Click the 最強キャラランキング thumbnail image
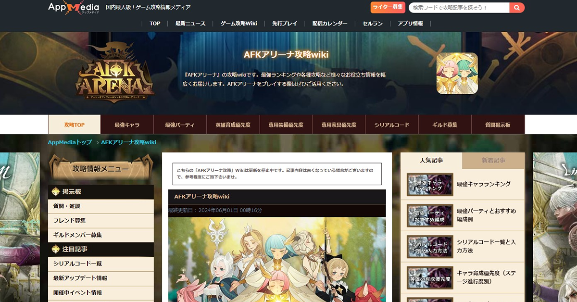The height and width of the screenshot is (302, 577). pos(430,184)
